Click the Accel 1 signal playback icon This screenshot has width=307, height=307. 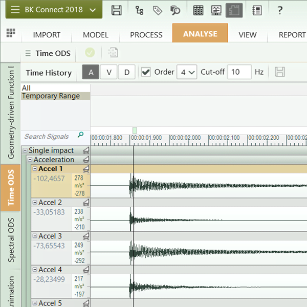tap(86, 169)
